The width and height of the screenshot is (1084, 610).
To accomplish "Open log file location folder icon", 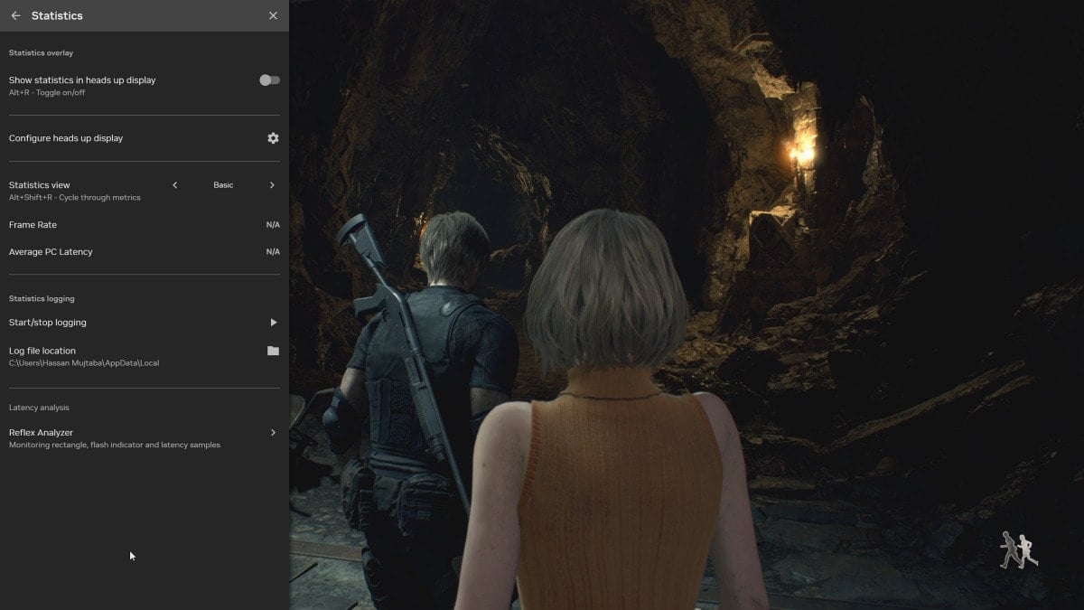I will click(273, 351).
